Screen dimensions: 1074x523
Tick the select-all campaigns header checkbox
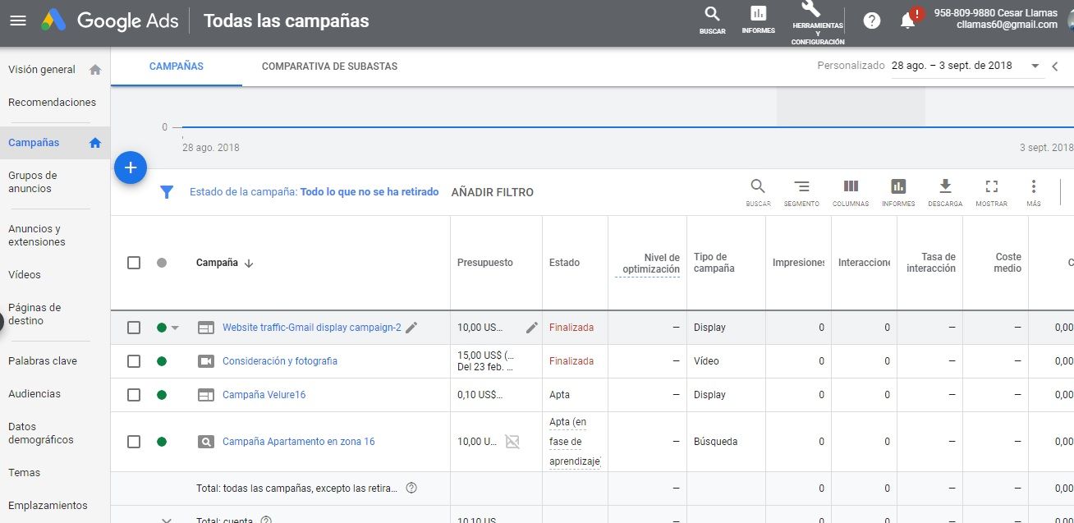pos(134,263)
